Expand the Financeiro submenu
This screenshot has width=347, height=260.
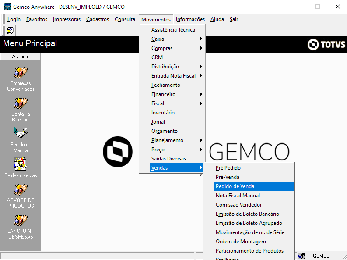point(173,94)
